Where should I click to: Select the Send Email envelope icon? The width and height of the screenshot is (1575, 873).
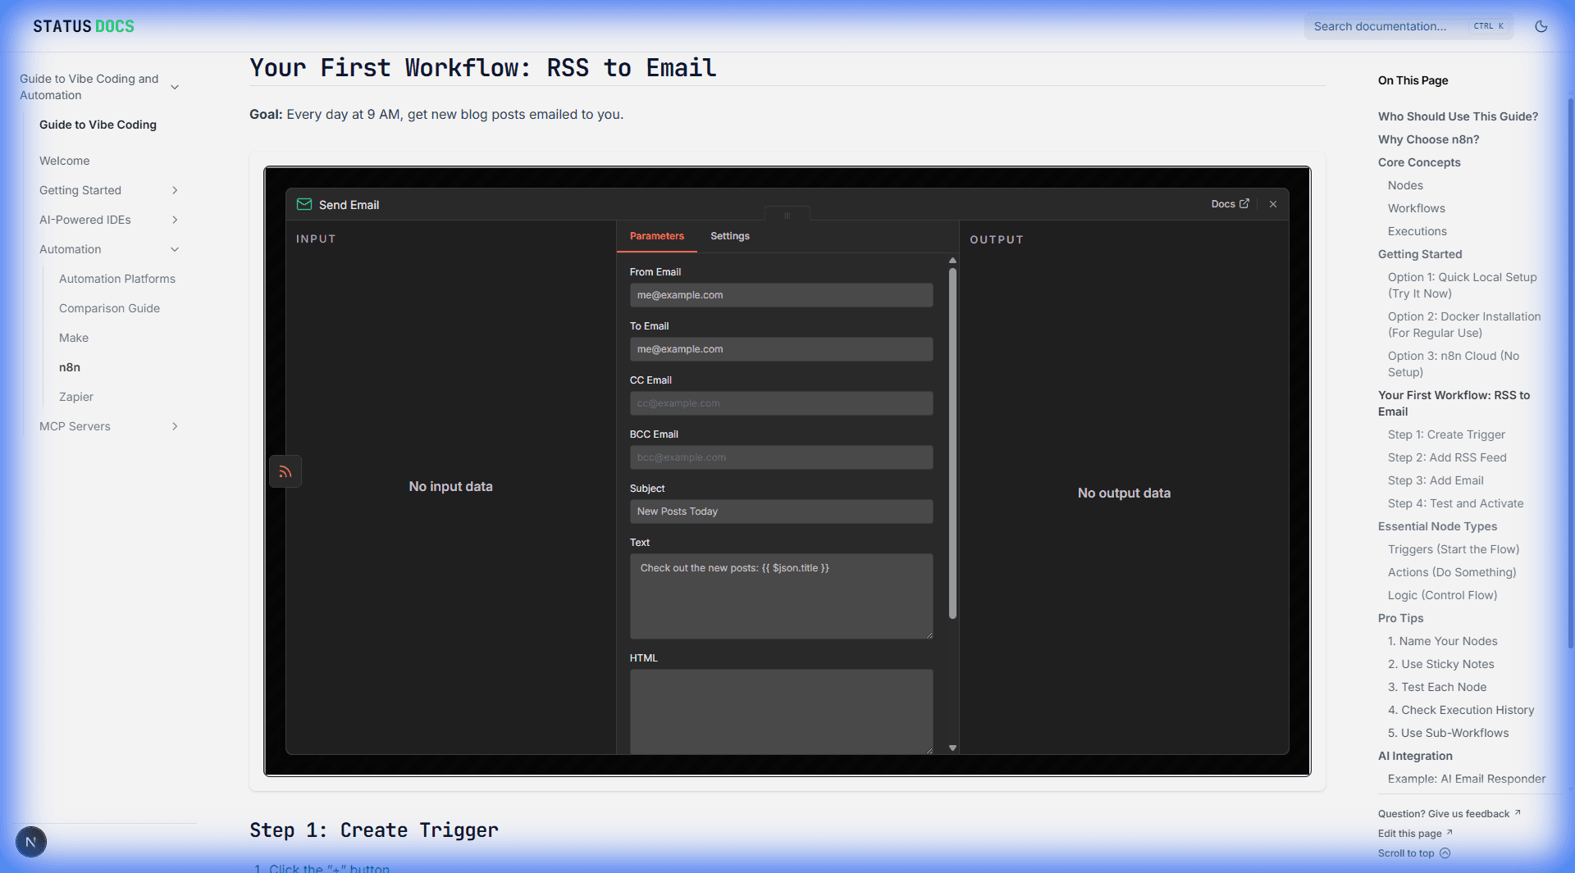(x=304, y=204)
